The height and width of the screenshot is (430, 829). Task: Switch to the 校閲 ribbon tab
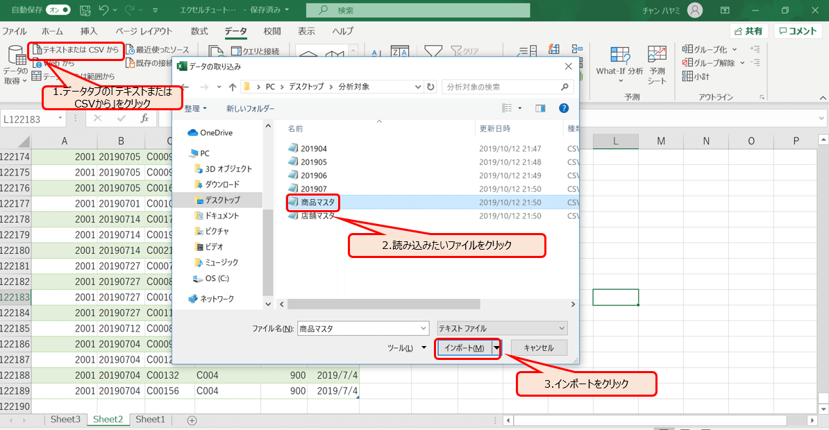(271, 31)
